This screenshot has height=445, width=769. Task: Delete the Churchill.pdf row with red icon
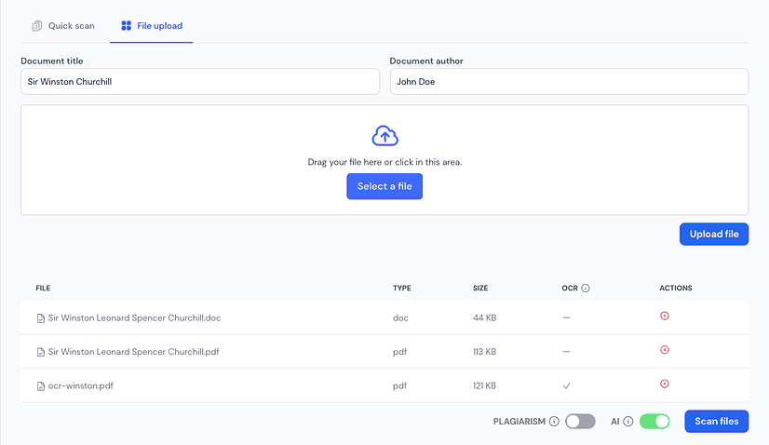pos(664,350)
